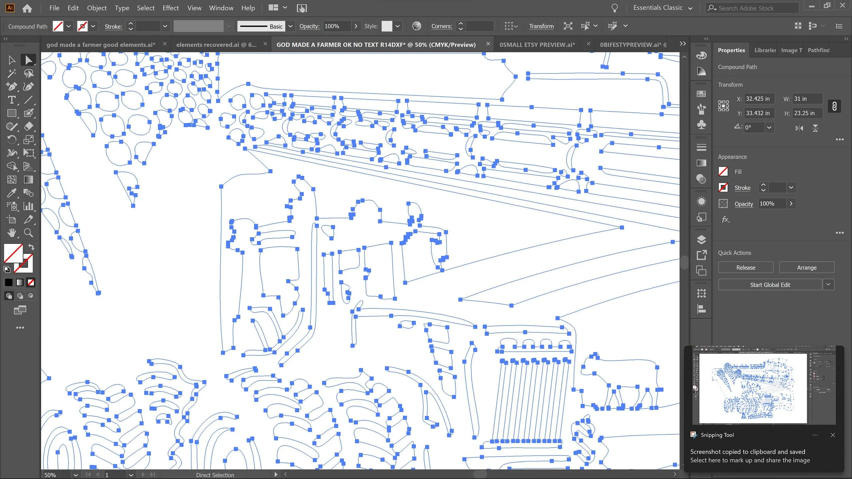Open the Effect menu
This screenshot has width=852, height=479.
[170, 8]
